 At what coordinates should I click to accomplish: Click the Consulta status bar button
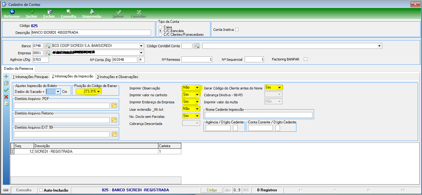point(24,190)
